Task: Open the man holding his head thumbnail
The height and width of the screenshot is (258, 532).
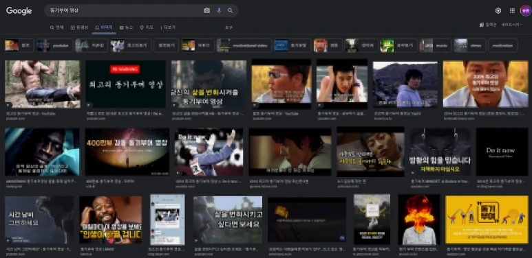Action: pos(342,84)
